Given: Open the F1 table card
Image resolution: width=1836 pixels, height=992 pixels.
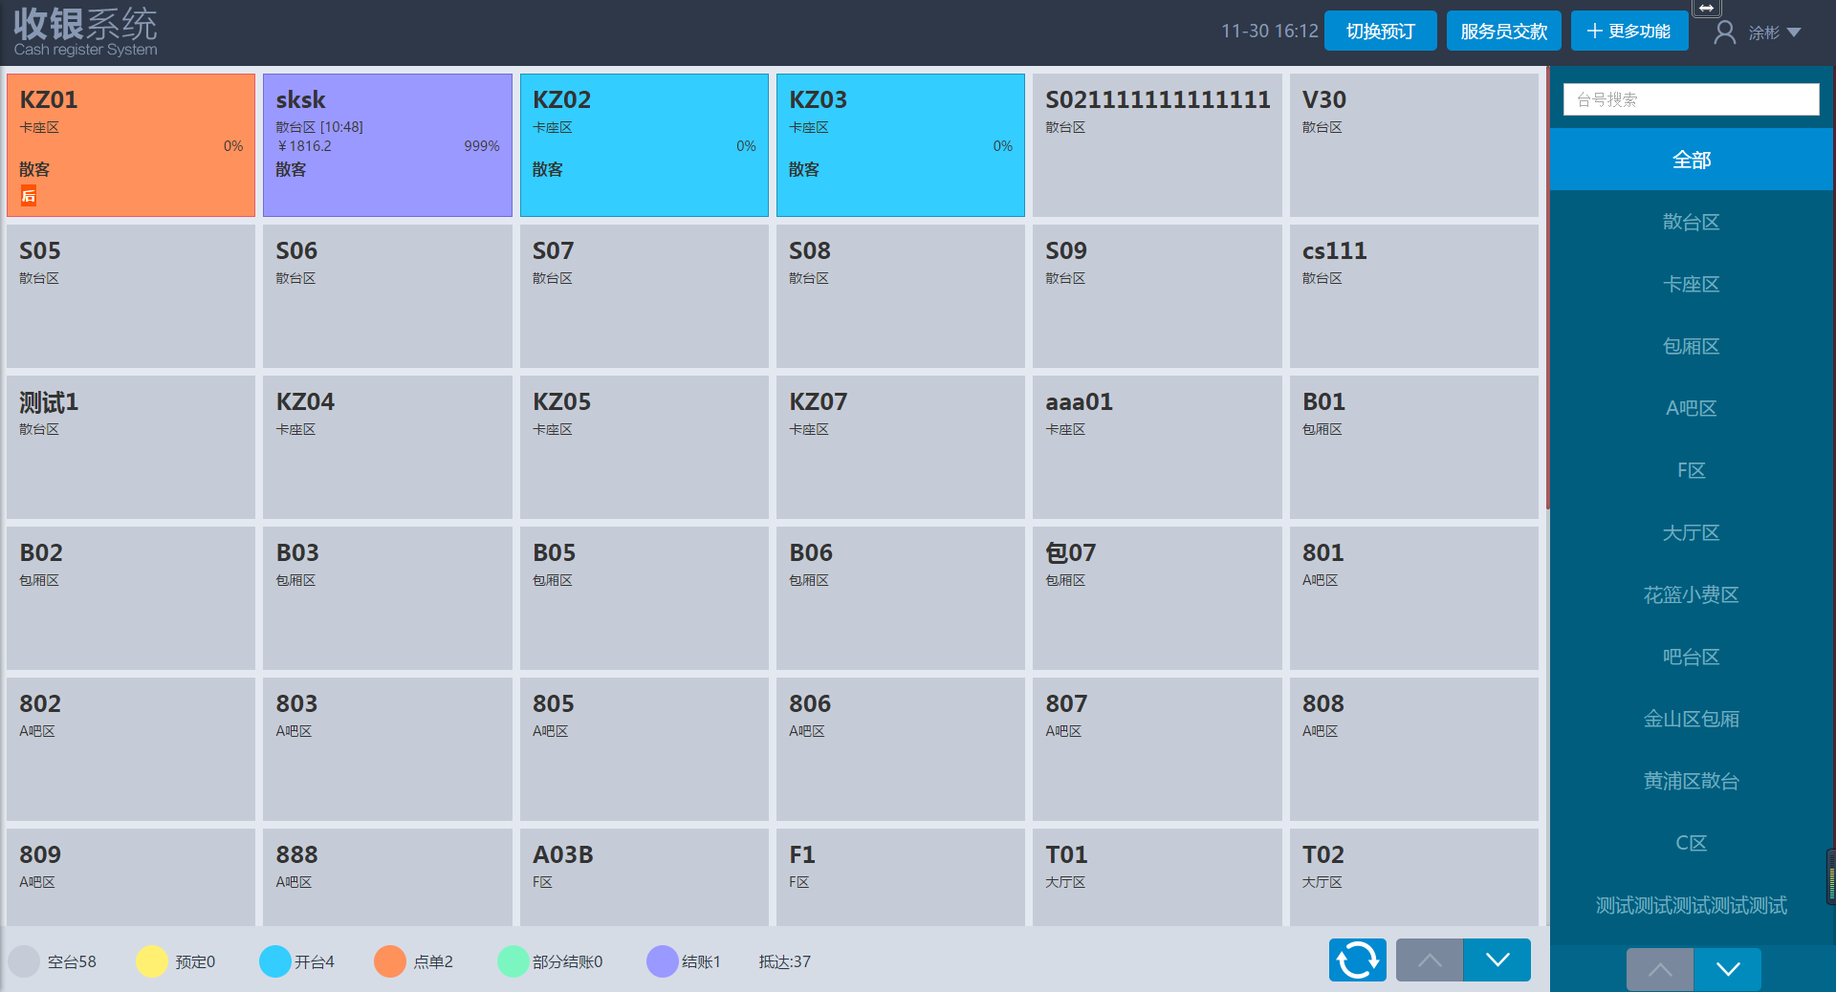Looking at the screenshot, I should pos(900,877).
